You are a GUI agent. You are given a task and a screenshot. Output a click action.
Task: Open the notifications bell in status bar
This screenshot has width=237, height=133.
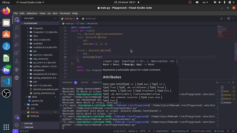(x=233, y=131)
